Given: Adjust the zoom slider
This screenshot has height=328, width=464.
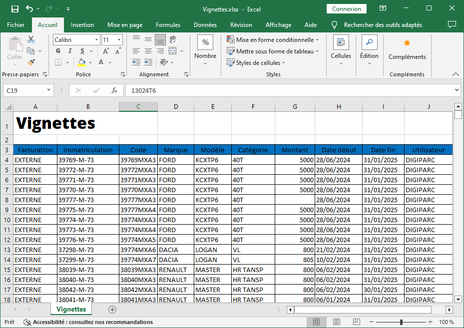Looking at the screenshot, I should click(x=401, y=322).
